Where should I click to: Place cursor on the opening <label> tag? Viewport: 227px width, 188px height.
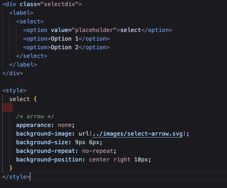[21, 13]
